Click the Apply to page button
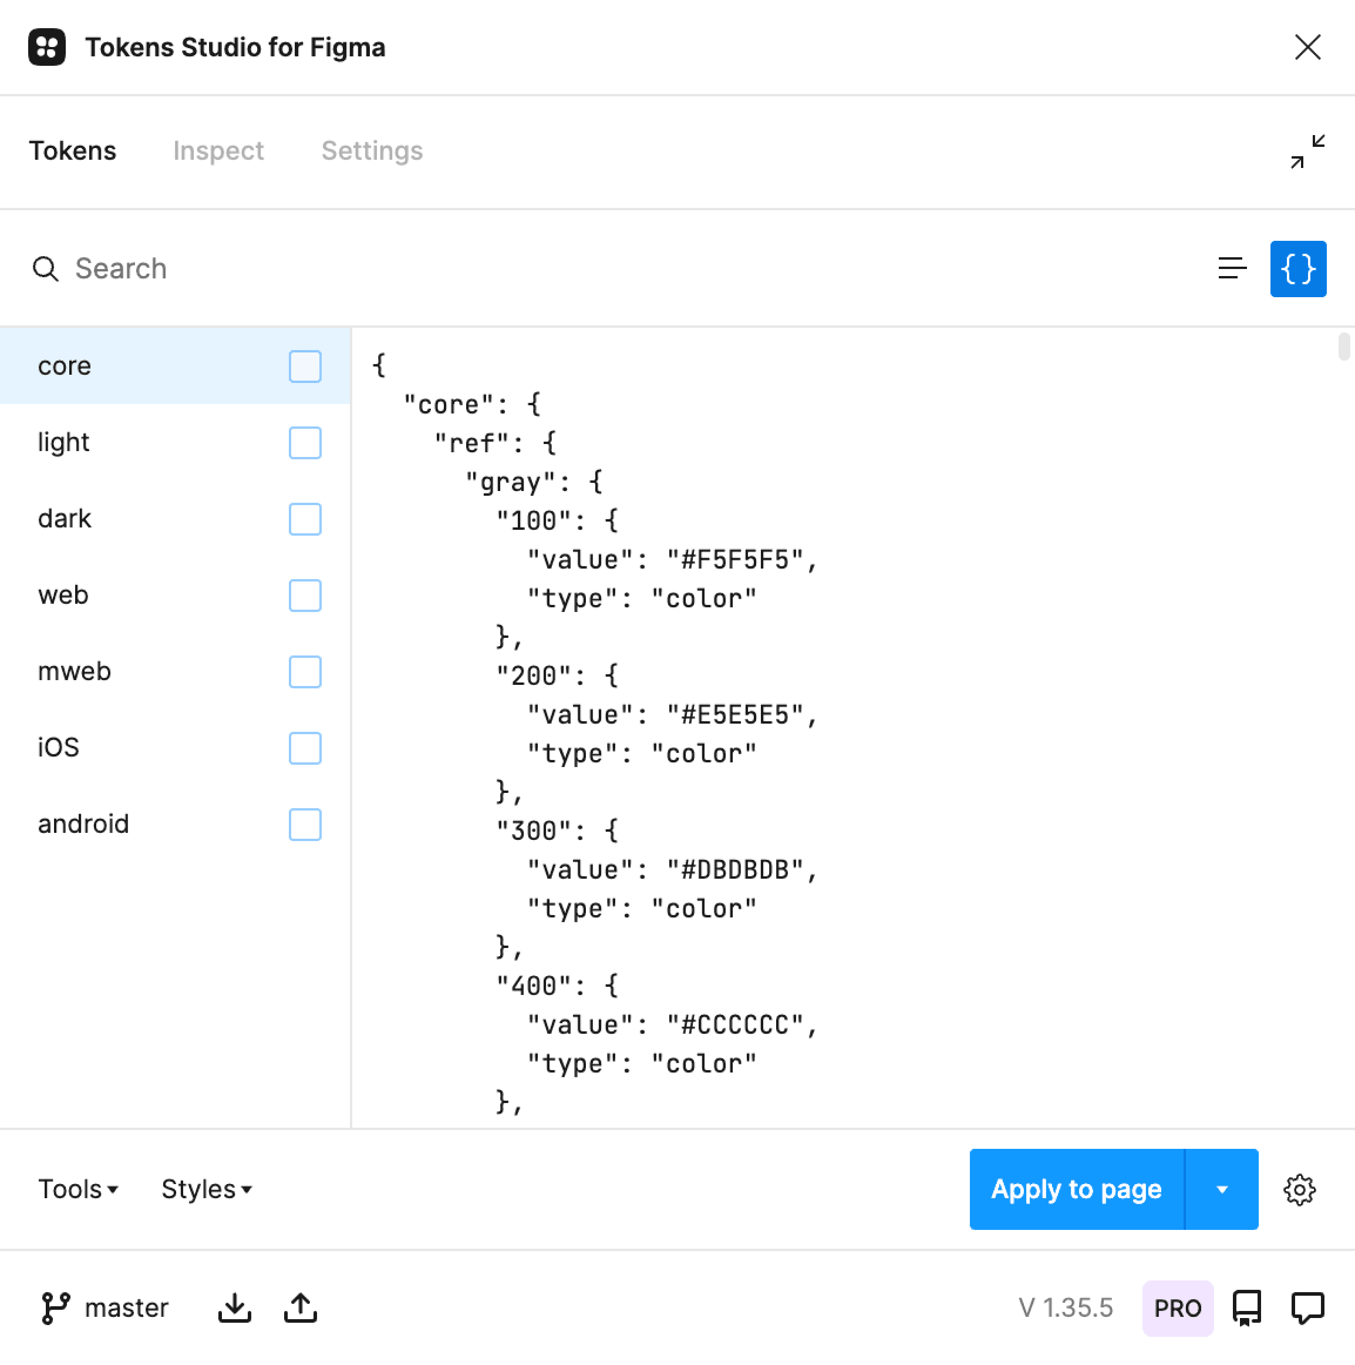Screen dimensions: 1355x1365 click(1076, 1190)
